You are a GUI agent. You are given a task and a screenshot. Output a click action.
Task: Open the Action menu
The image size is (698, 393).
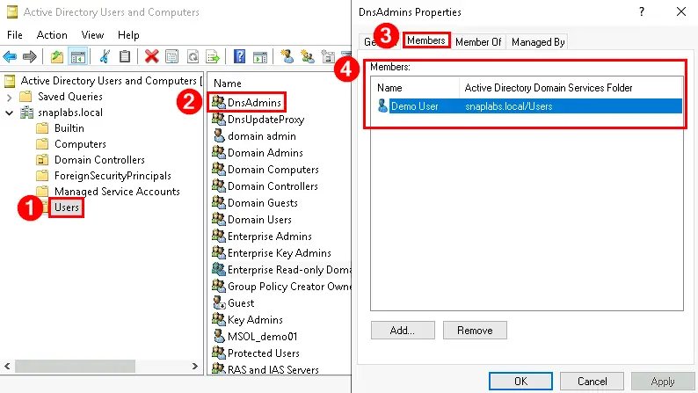[52, 34]
